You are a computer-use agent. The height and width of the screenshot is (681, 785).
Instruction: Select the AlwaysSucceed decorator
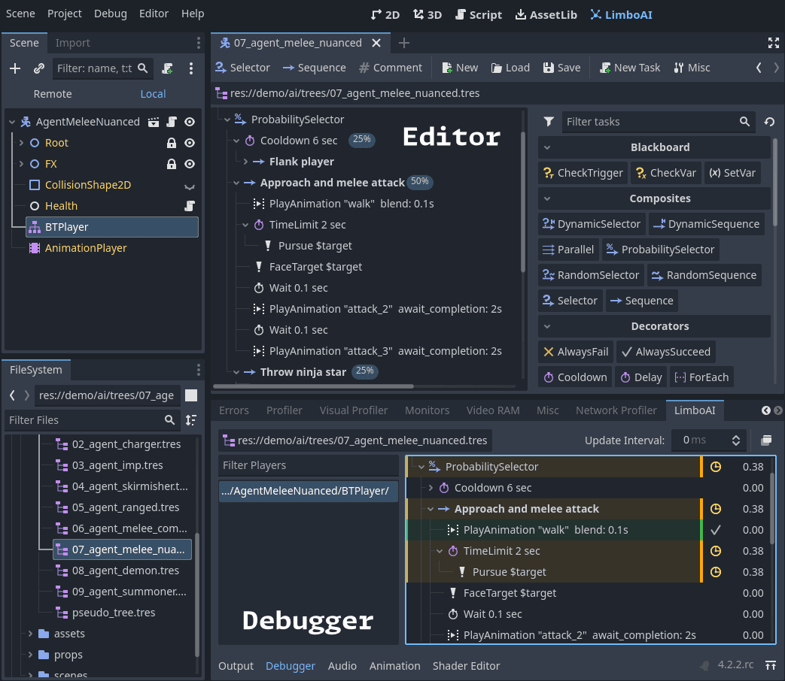(x=665, y=351)
